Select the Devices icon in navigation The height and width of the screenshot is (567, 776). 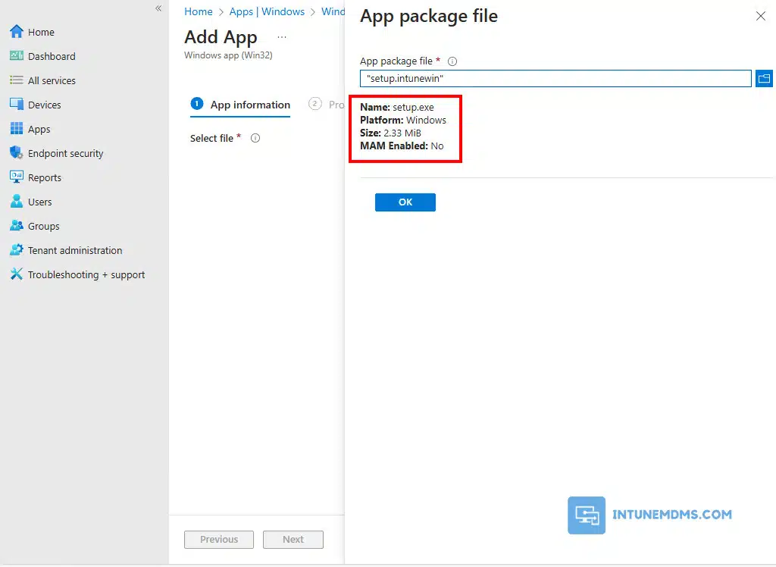coord(16,105)
